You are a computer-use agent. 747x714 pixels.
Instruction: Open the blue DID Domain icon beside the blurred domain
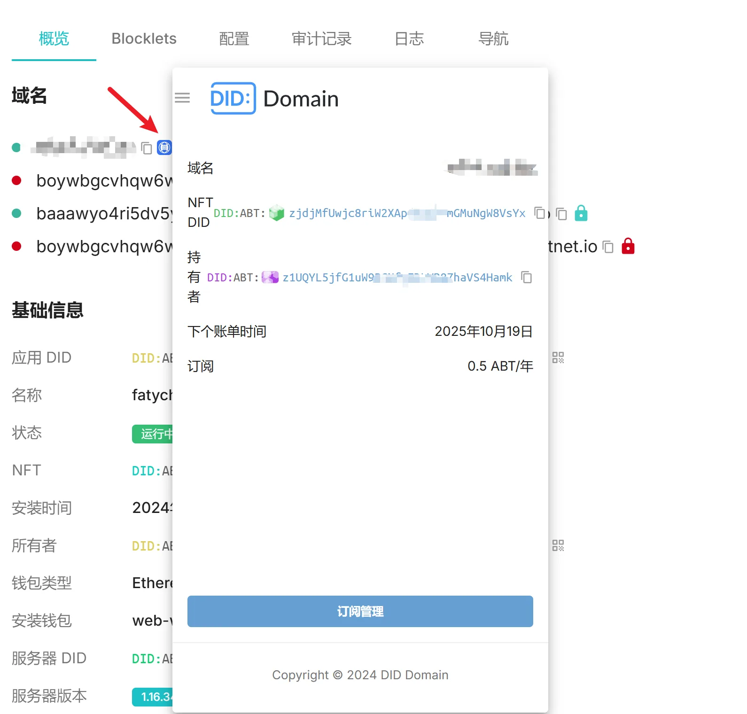pyautogui.click(x=164, y=147)
